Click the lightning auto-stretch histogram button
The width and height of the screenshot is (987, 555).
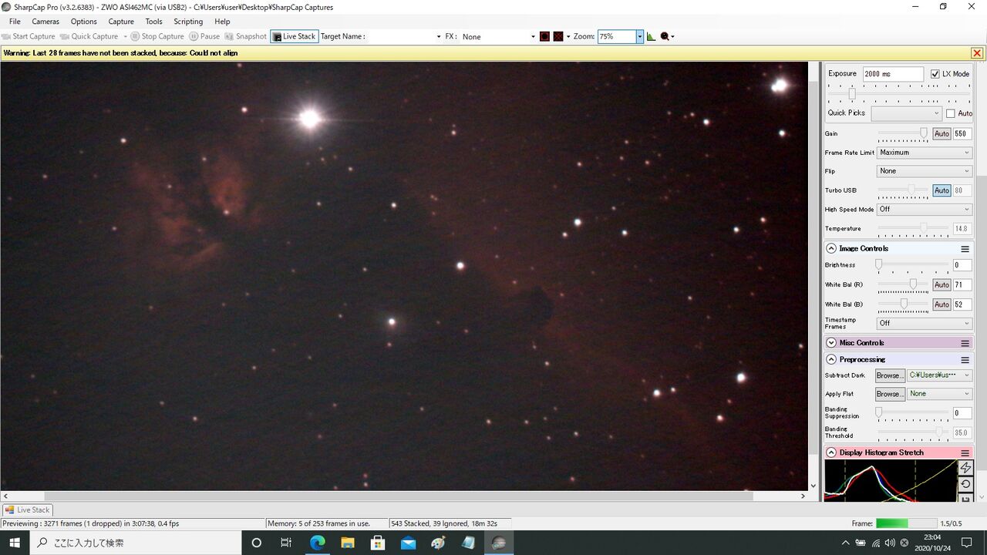965,468
